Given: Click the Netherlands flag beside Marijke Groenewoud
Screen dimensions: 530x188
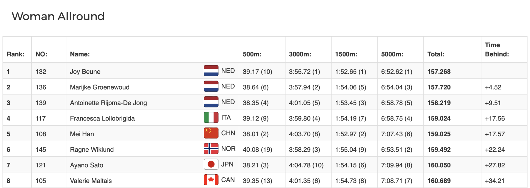Looking at the screenshot, I should [211, 86].
